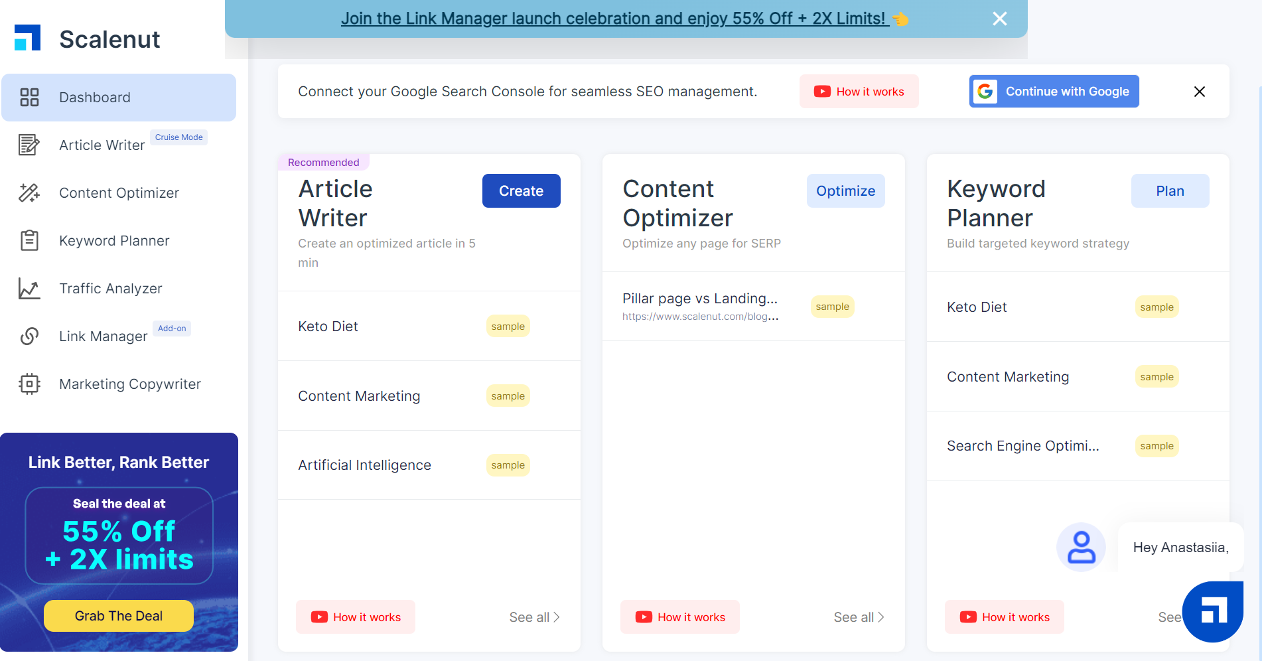Image resolution: width=1262 pixels, height=661 pixels.
Task: Open Search Engine Optimi... sample plan
Action: (1078, 446)
